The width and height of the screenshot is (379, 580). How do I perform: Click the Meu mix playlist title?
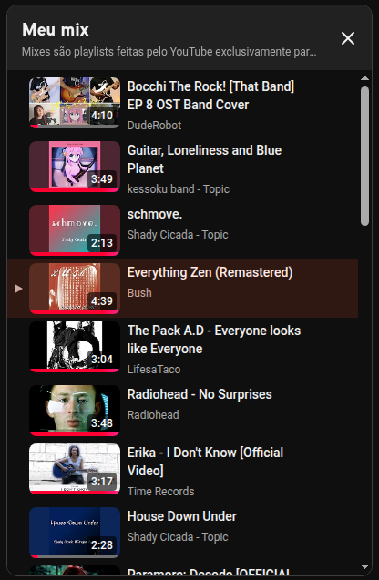pos(56,29)
